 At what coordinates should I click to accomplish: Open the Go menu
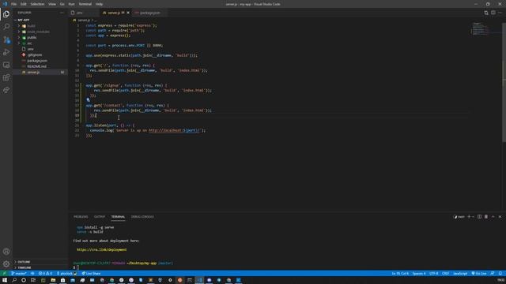[x=62, y=4]
